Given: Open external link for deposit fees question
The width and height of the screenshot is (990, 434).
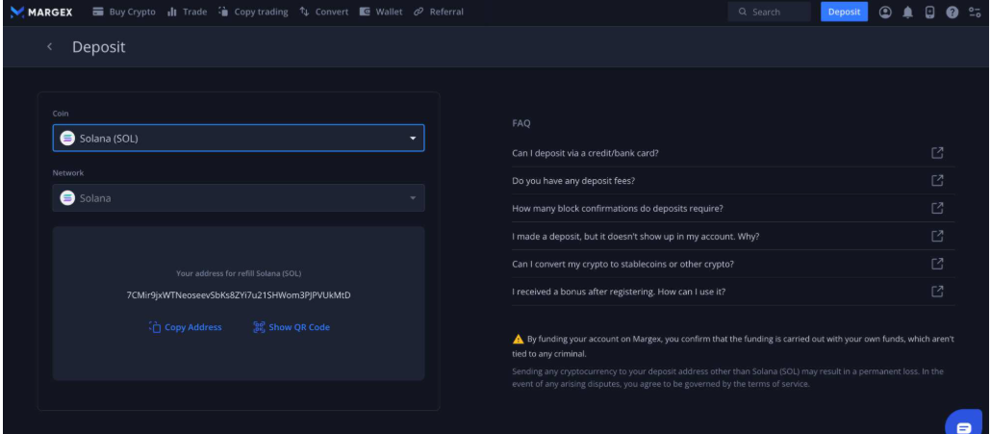Looking at the screenshot, I should [x=936, y=180].
